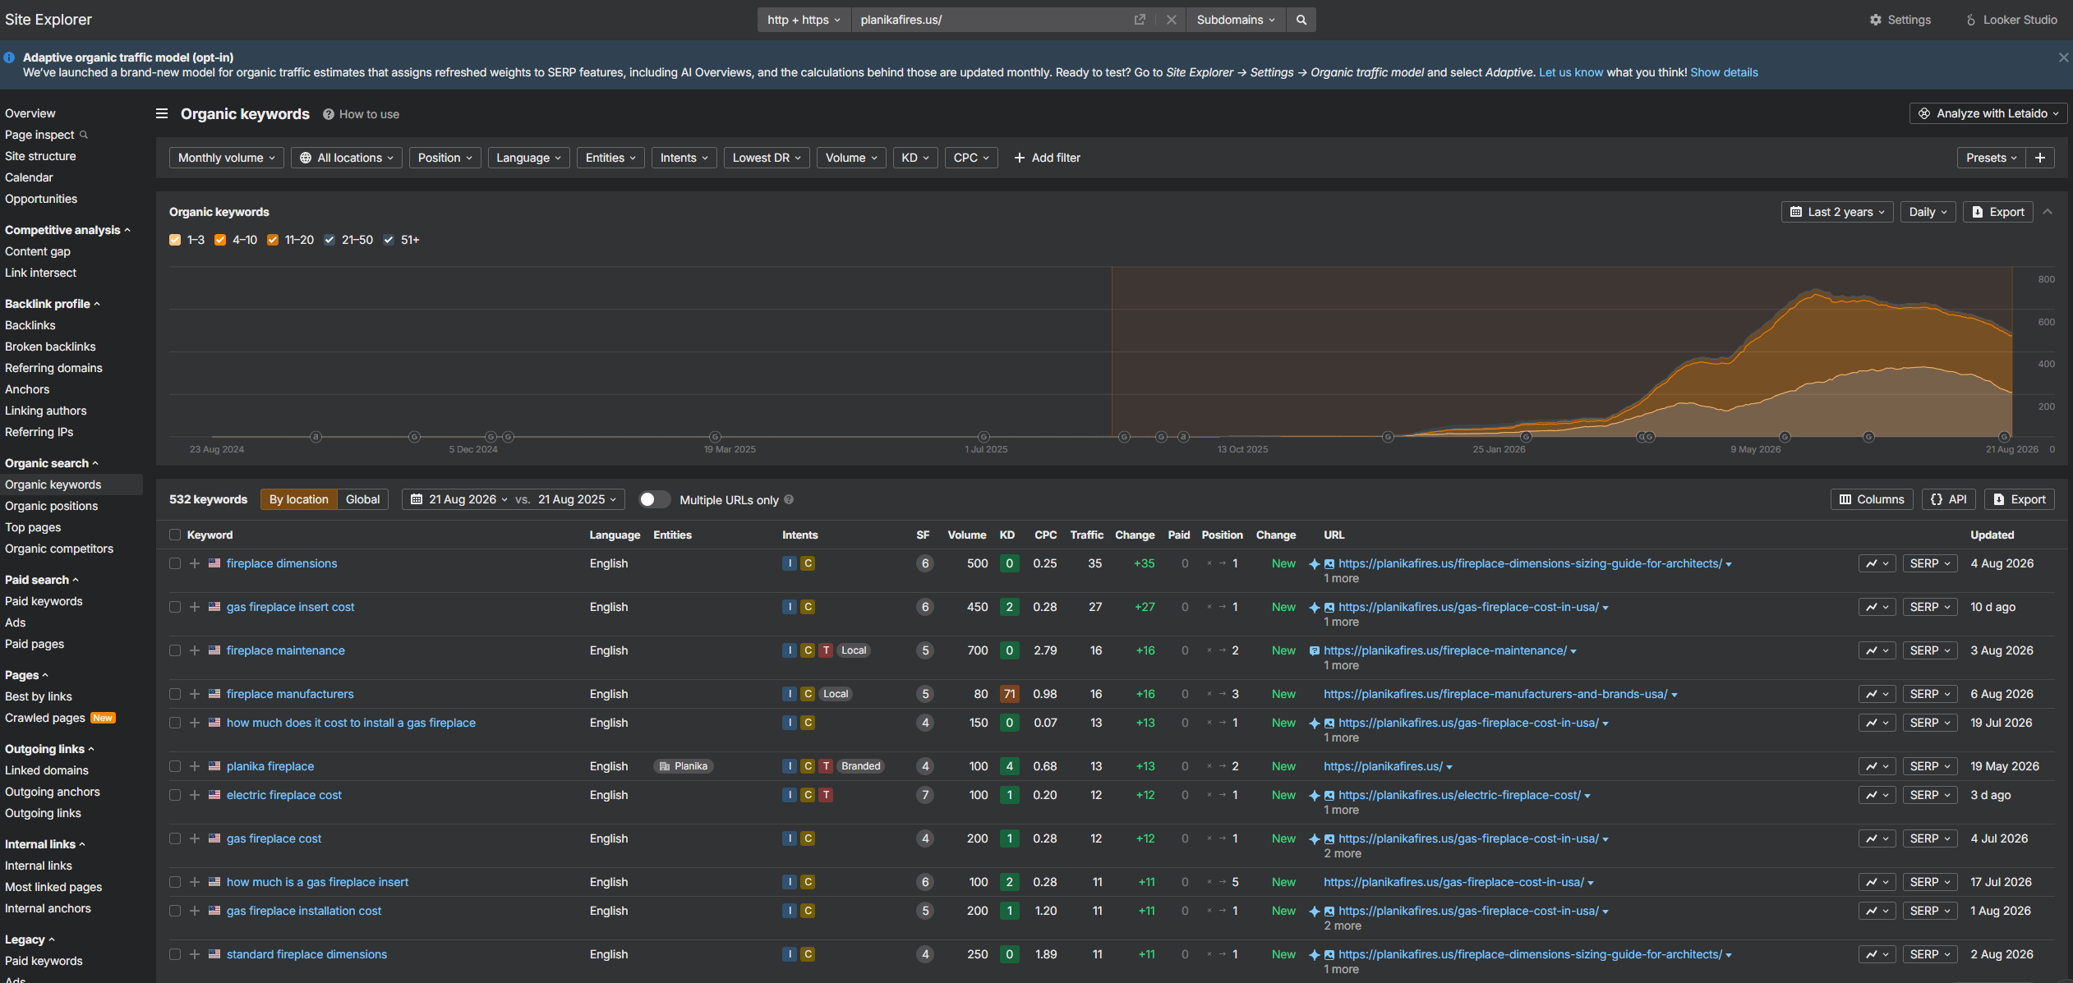Switch to By location tab
The image size is (2073, 983).
pyautogui.click(x=299, y=499)
